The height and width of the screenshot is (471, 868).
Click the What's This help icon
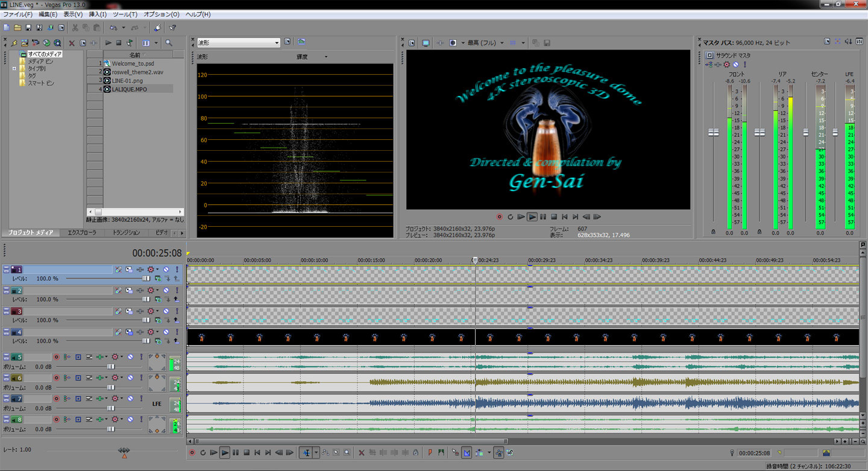click(172, 27)
